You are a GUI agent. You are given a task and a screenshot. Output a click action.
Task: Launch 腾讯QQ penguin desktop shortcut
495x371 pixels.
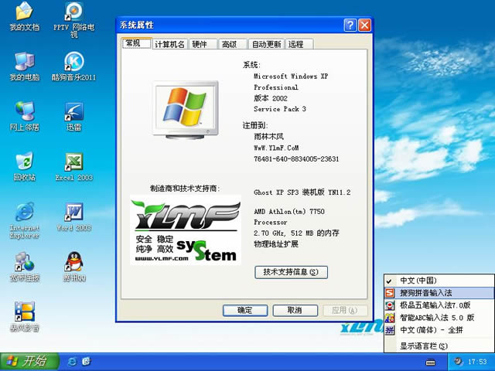pyautogui.click(x=74, y=266)
